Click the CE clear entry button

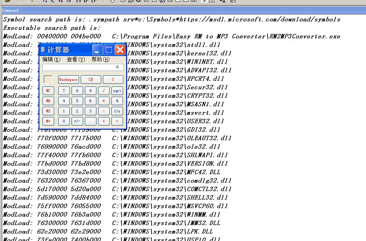91,79
